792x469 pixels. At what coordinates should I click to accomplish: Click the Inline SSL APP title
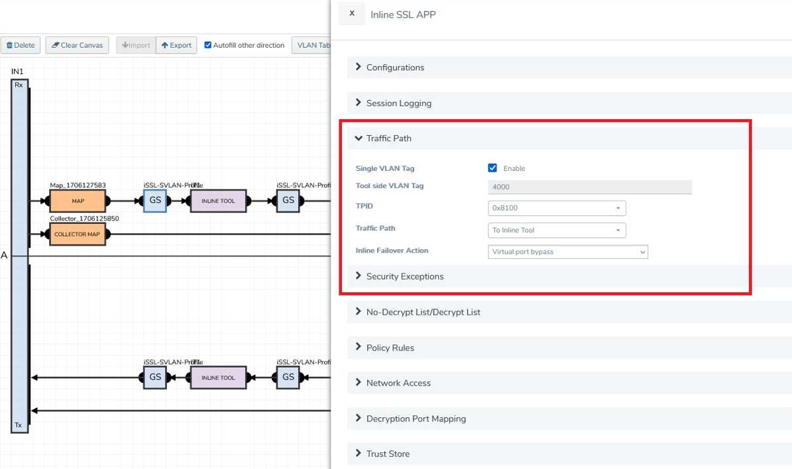pyautogui.click(x=403, y=15)
